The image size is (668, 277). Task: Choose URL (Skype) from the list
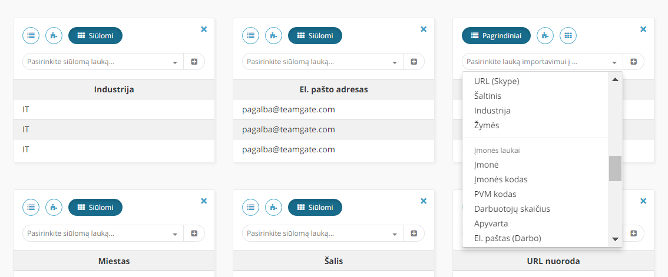tap(535, 81)
